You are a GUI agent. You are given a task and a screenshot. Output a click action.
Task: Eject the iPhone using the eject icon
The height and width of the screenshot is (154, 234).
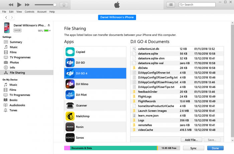pyautogui.click(x=49, y=25)
